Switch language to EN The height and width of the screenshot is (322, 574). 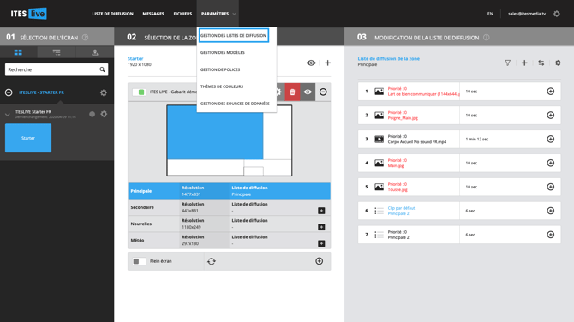(490, 14)
